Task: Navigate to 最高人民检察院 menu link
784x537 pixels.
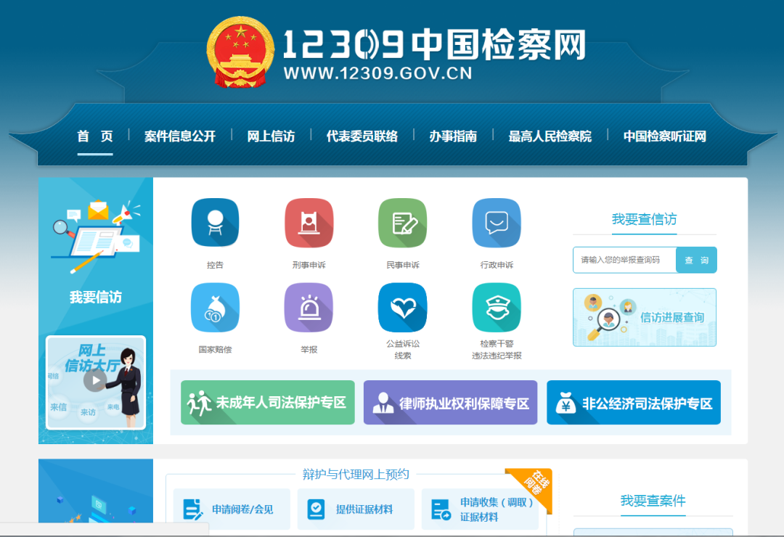Action: tap(550, 136)
